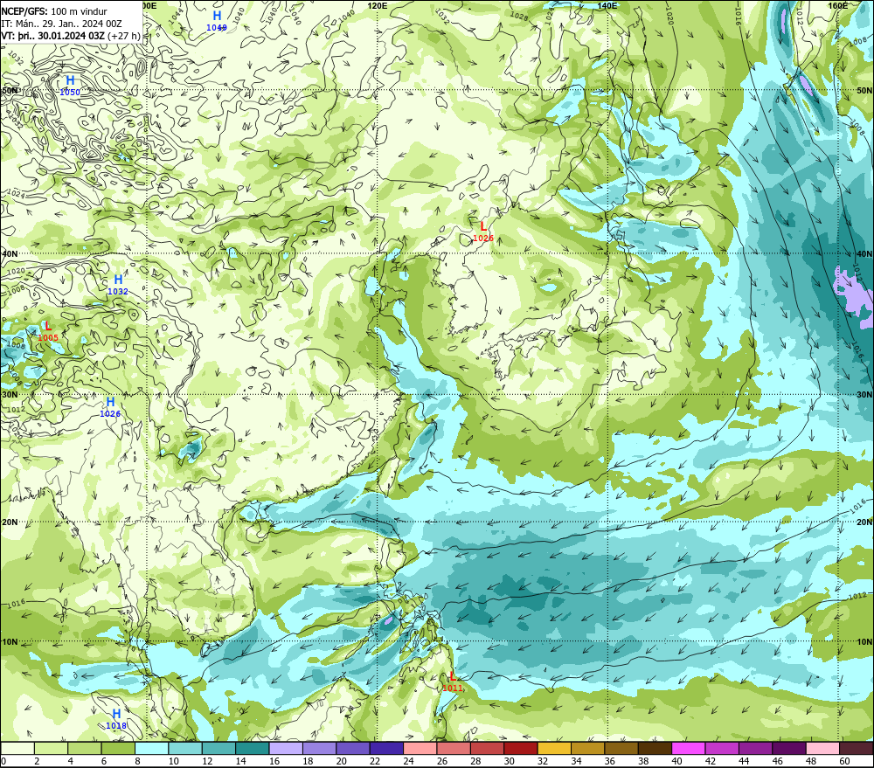Click the legend value 10
The width and height of the screenshot is (874, 768).
point(174,761)
